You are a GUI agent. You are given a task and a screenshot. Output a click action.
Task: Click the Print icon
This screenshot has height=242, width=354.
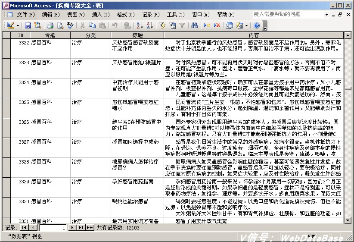(50, 25)
